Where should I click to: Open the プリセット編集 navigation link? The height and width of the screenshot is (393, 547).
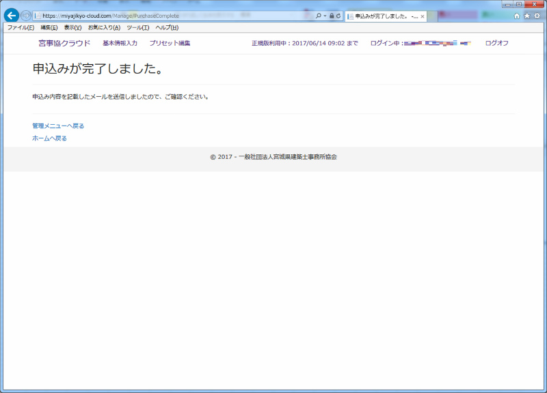pos(170,43)
